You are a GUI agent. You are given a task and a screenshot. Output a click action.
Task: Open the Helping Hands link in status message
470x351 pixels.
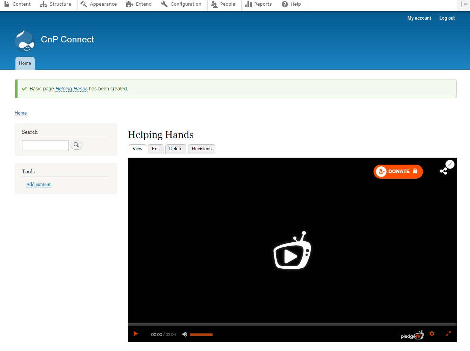72,89
